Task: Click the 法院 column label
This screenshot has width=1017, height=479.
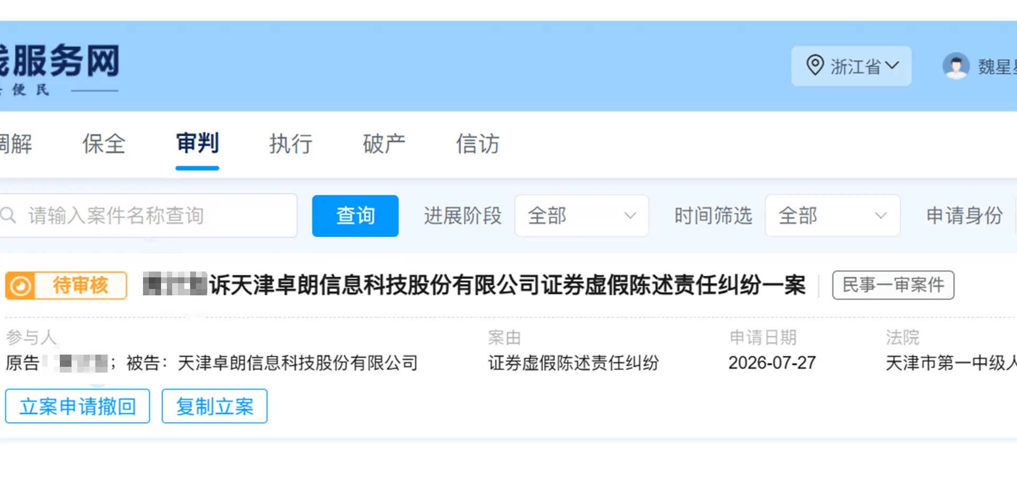Action: [x=903, y=337]
